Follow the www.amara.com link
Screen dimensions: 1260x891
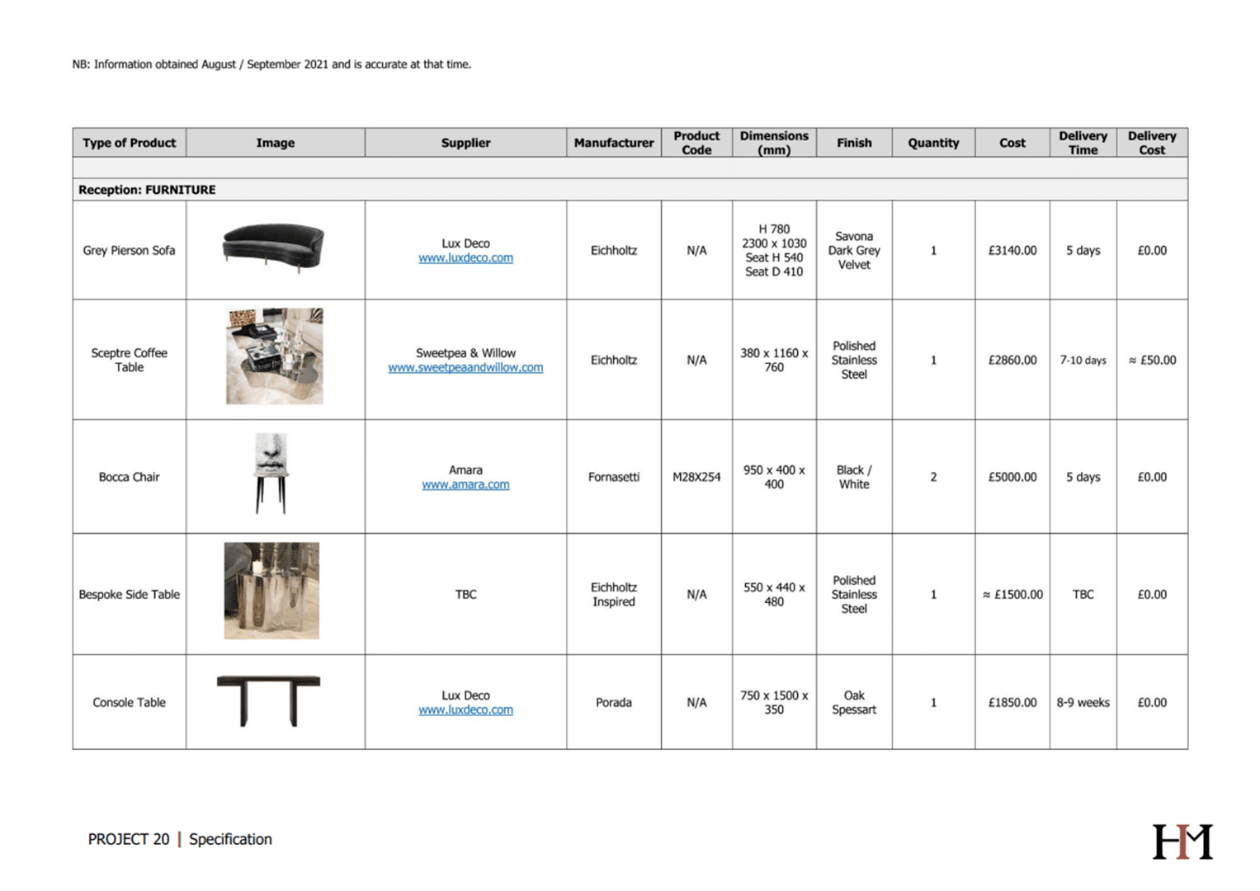pos(465,485)
